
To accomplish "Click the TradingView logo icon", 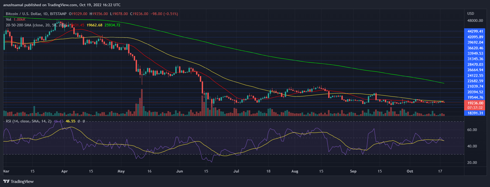I will coord(6,181).
